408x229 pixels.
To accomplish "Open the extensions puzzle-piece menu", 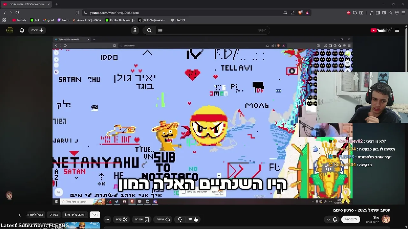I will pyautogui.click(x=355, y=13).
